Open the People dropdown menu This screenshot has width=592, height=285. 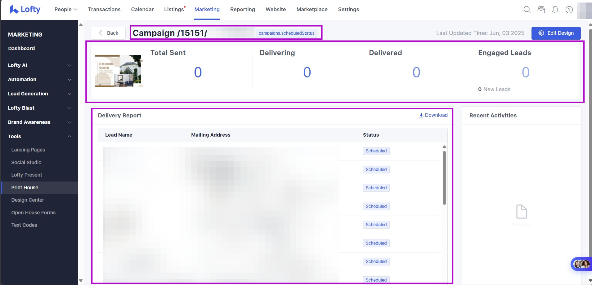click(66, 9)
